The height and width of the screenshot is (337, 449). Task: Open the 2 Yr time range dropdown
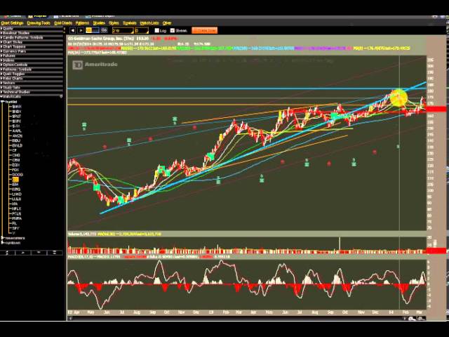[123, 30]
